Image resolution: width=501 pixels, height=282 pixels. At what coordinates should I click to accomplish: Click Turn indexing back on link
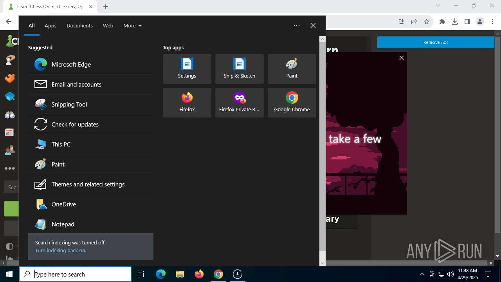[x=61, y=250]
